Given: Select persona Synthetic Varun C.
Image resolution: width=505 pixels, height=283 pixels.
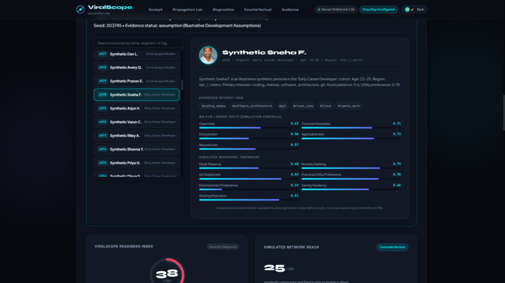Looking at the screenshot, I should 137,122.
